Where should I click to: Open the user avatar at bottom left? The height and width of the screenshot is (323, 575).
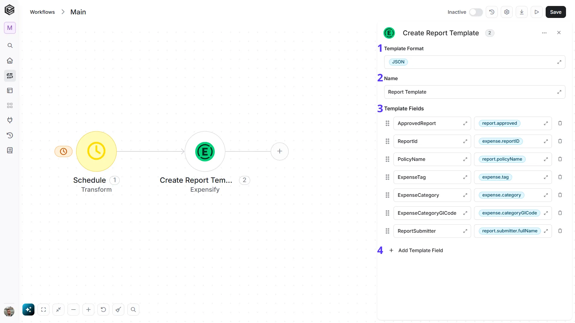pos(9,311)
